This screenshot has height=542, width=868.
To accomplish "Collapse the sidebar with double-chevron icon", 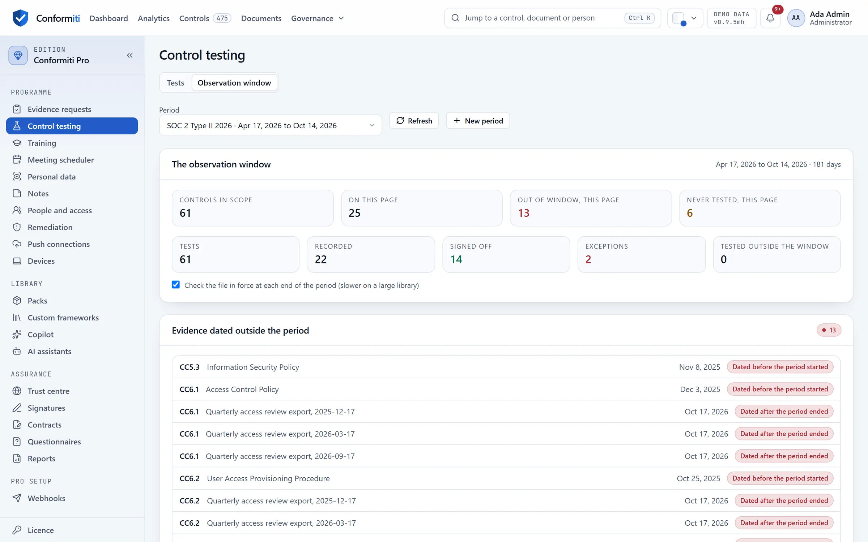I will click(129, 55).
